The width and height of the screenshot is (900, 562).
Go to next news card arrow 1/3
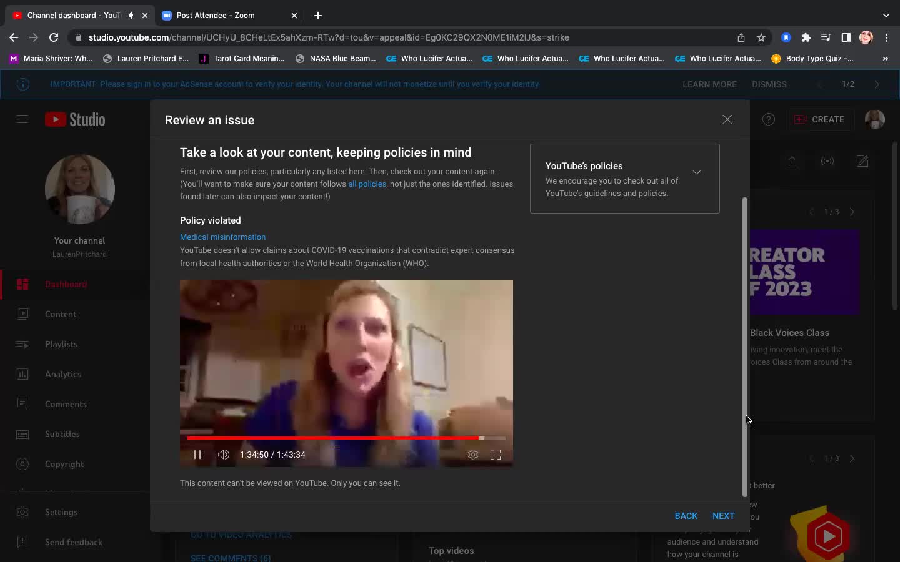pos(852,212)
